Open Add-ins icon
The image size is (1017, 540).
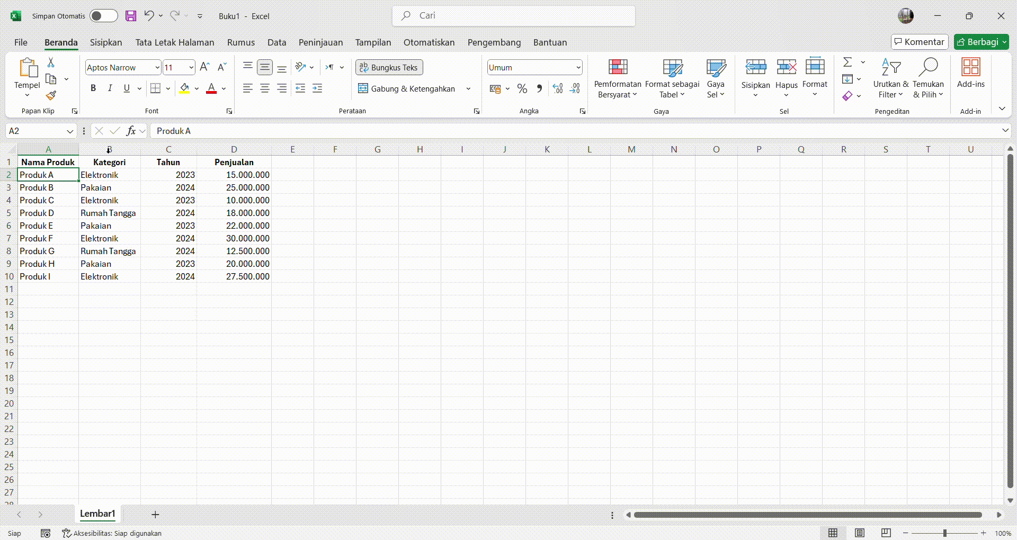click(x=970, y=73)
